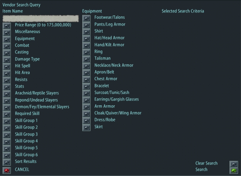
Task: Click the Item Name text field
Action: point(41,19)
